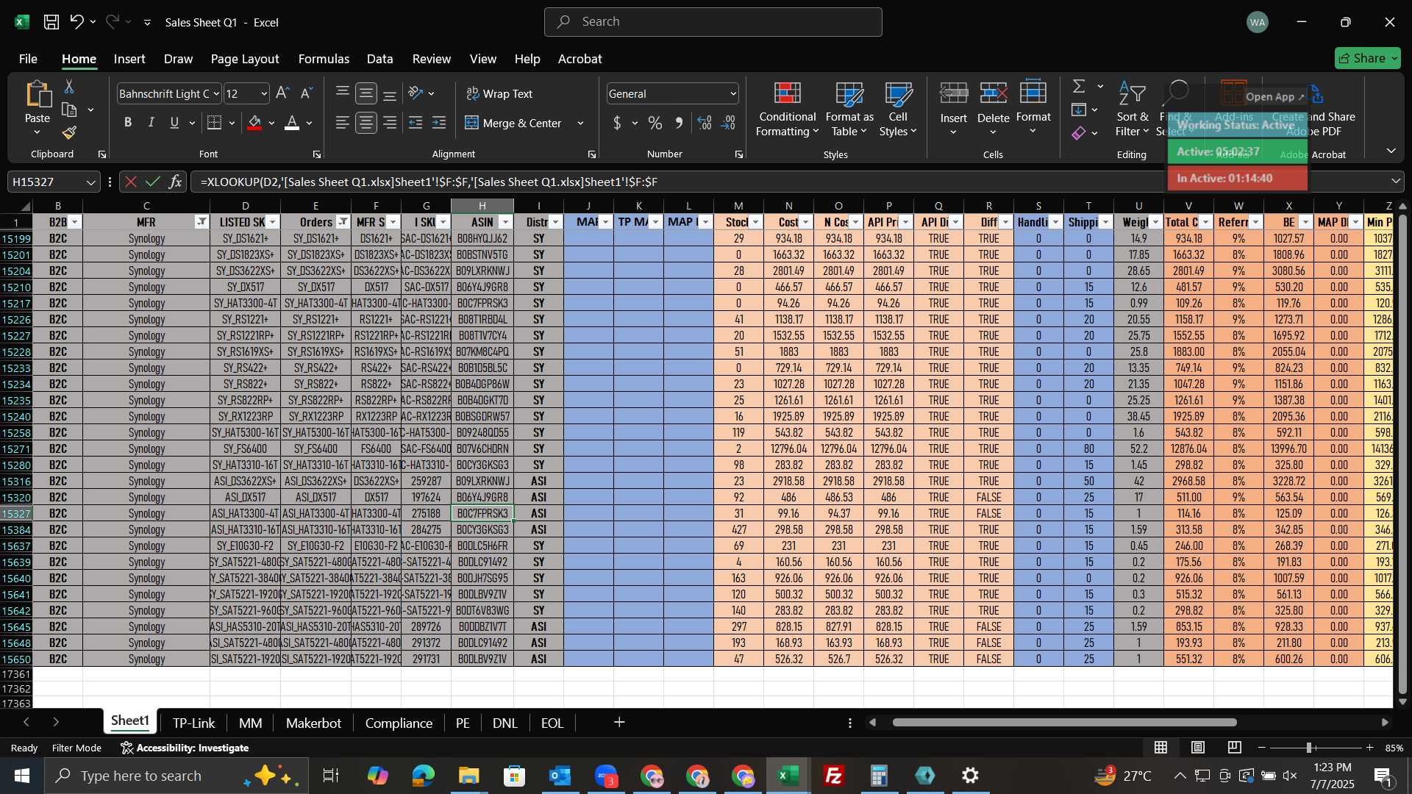Open the Insert ribbon tab
The width and height of the screenshot is (1412, 794).
pyautogui.click(x=129, y=59)
